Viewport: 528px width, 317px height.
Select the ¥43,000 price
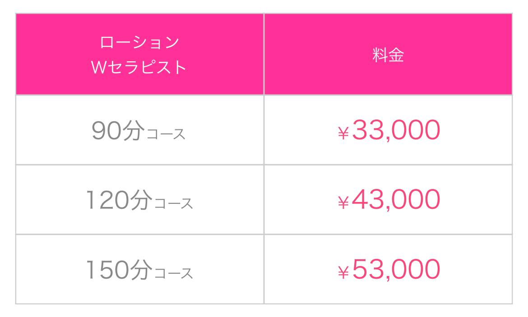[x=389, y=200]
